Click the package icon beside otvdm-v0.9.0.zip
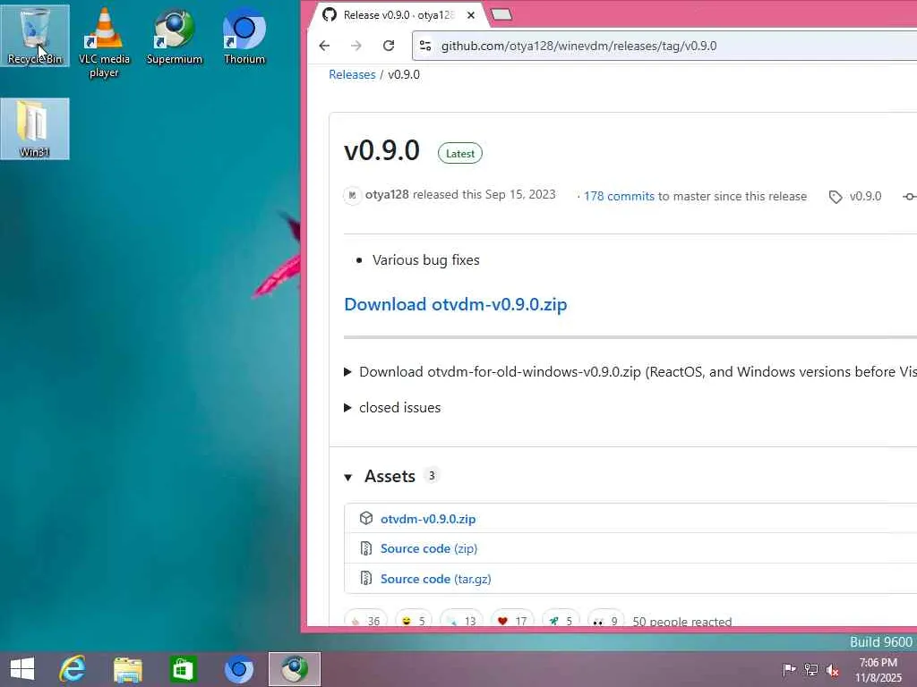The height and width of the screenshot is (687, 917). (366, 518)
